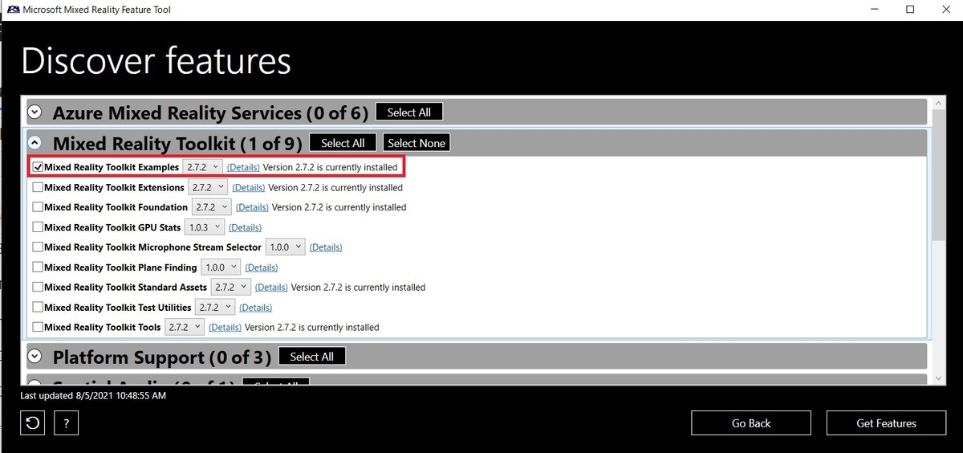The height and width of the screenshot is (453, 963).
Task: Open version dropdown for Toolkit Foundation
Action: point(211,207)
